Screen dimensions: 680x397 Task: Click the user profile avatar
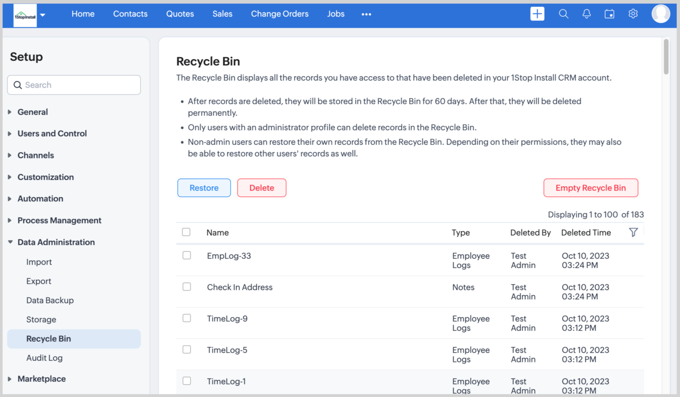661,14
